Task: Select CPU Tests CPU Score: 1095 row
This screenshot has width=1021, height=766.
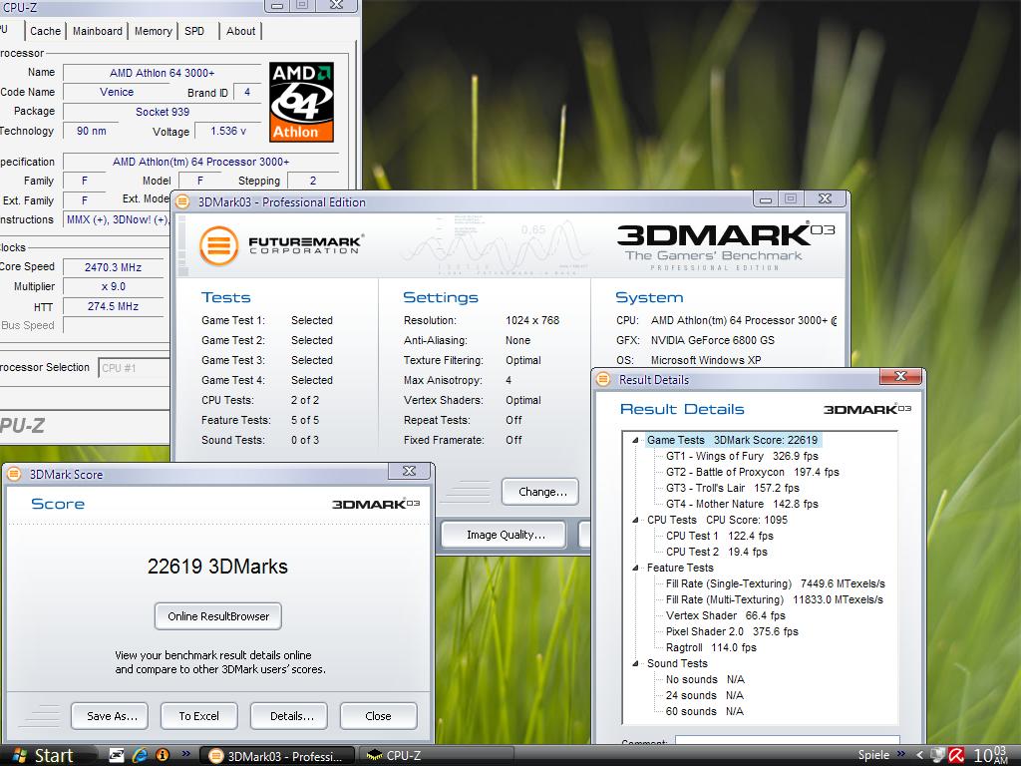Action: coord(717,520)
